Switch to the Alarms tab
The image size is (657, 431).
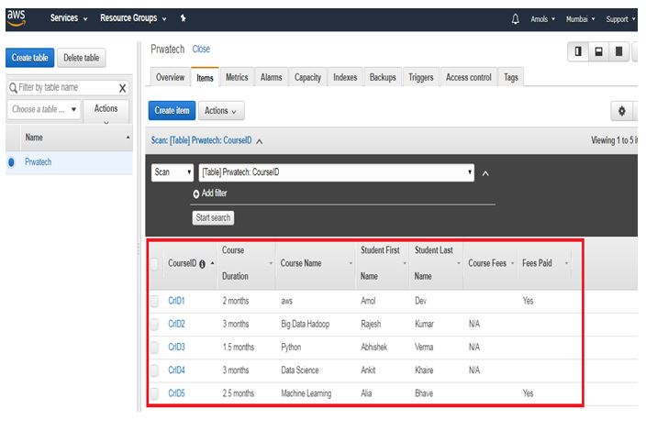click(x=271, y=77)
